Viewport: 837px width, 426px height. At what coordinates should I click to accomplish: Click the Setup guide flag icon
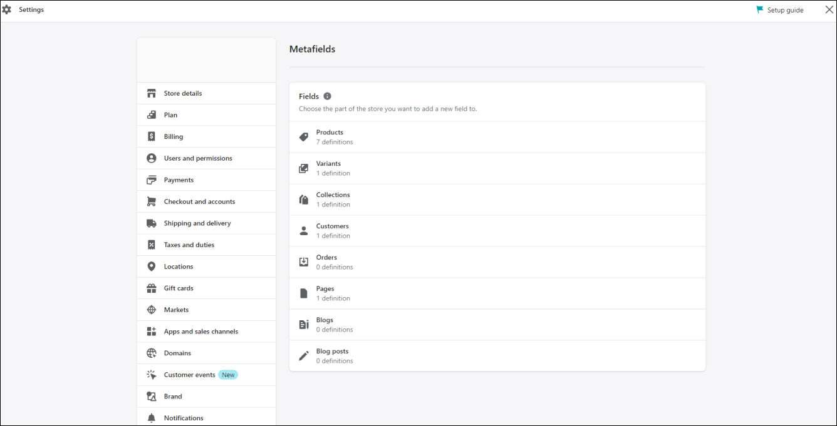coord(760,10)
